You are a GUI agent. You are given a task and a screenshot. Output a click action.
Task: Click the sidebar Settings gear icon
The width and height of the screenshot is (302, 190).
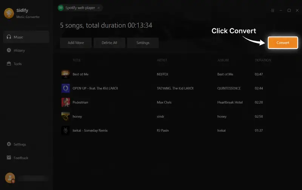coord(9,144)
